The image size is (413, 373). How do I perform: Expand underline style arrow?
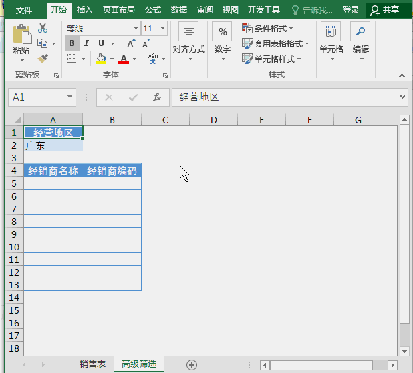(112, 43)
